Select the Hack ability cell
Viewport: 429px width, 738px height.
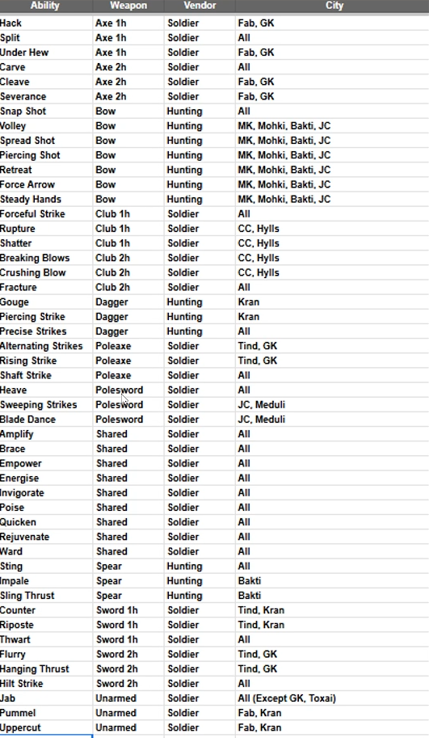[x=45, y=23]
